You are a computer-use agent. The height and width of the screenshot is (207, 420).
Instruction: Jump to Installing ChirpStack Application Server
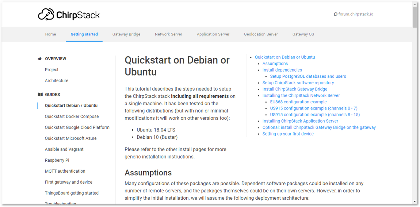300,121
